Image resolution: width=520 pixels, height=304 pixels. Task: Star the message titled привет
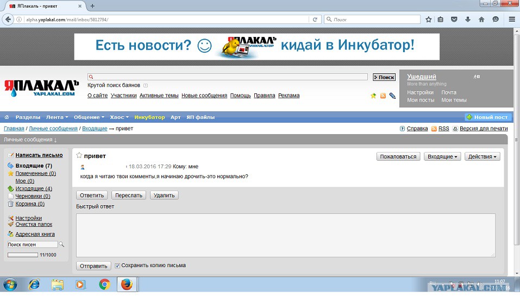(79, 155)
